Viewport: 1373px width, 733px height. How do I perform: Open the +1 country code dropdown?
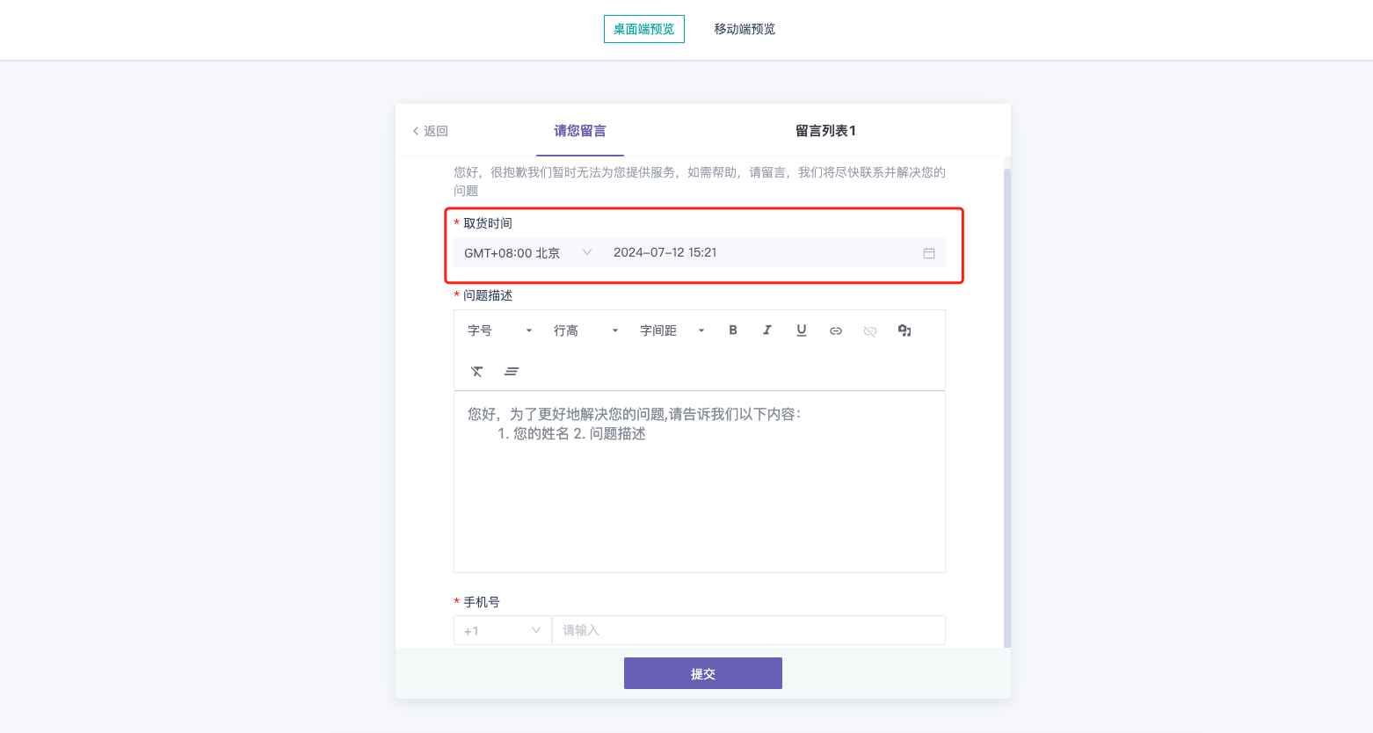click(x=503, y=630)
